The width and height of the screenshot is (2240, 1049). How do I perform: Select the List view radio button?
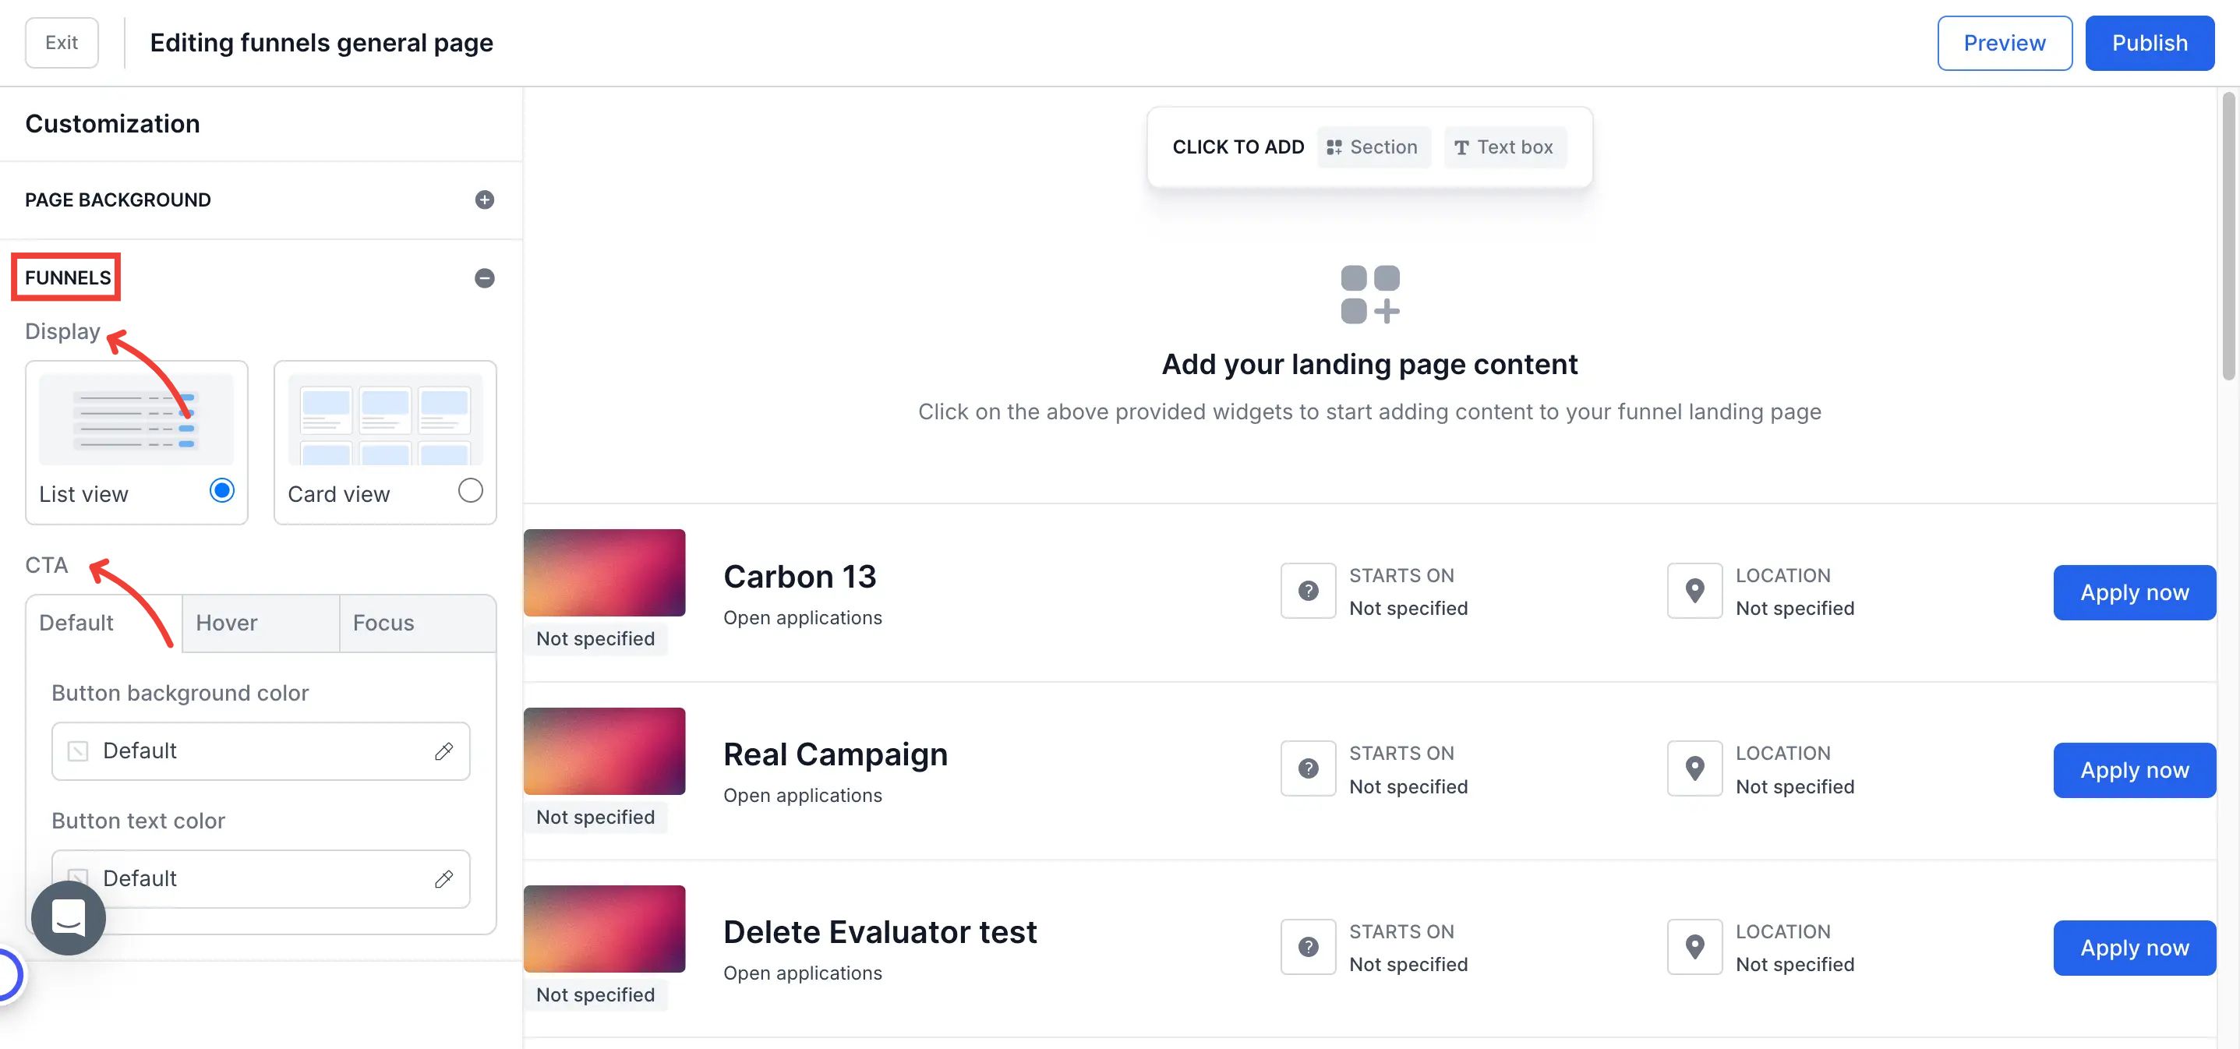click(221, 490)
